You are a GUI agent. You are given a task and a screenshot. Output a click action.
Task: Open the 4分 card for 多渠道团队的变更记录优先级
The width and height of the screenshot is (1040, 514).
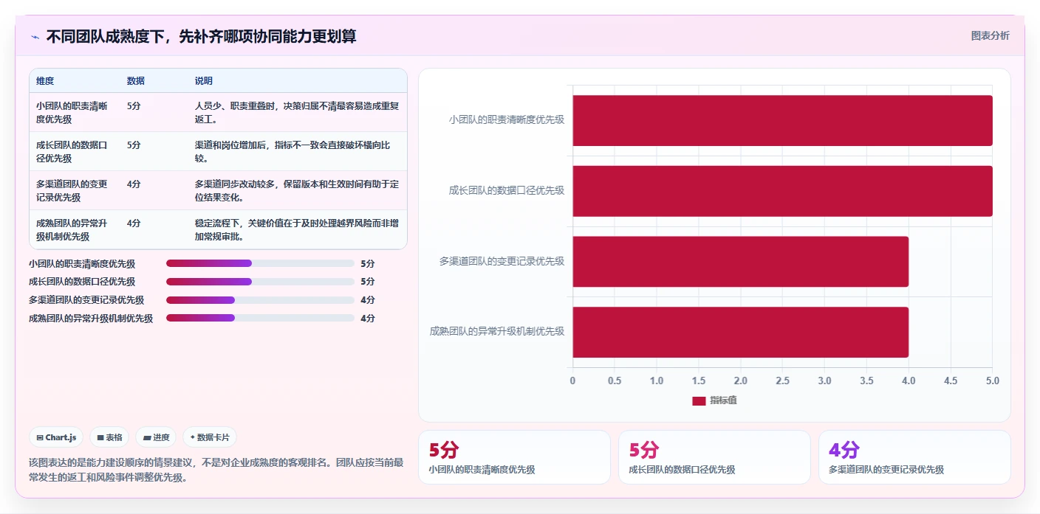click(914, 457)
